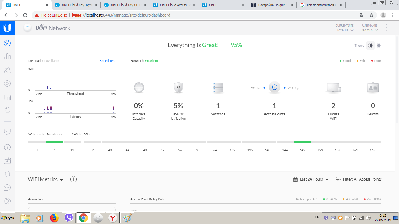Viewport: 399px width, 224px height.
Task: Open the Chrome three-dot menu
Action: click(x=393, y=15)
